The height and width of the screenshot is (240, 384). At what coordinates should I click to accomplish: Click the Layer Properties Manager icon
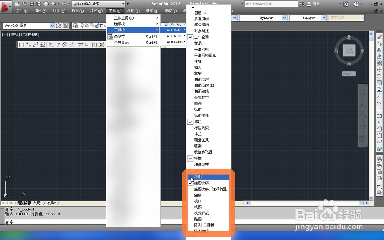pos(75,26)
